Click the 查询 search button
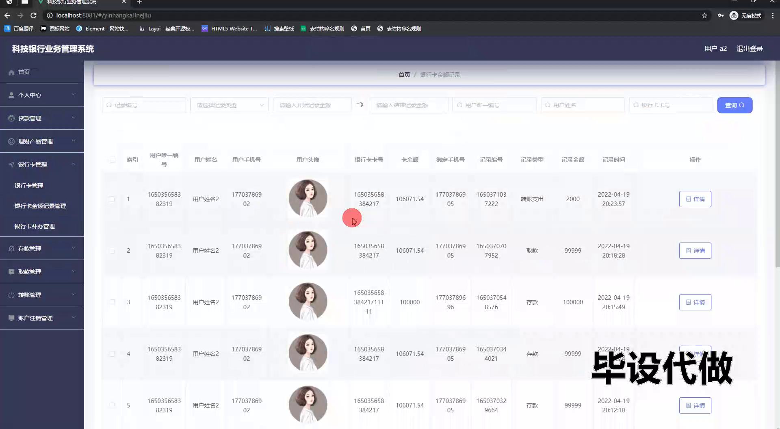The width and height of the screenshot is (780, 429). (x=734, y=105)
